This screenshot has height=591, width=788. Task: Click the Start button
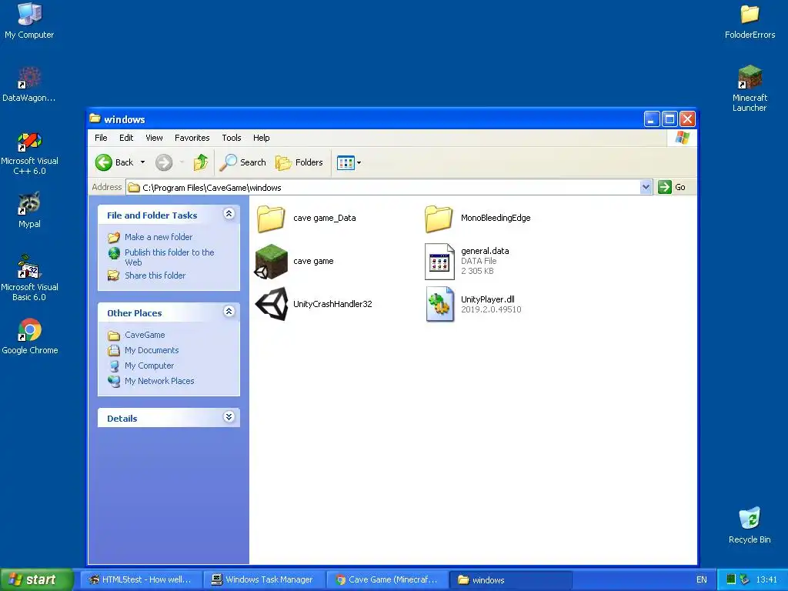37,580
